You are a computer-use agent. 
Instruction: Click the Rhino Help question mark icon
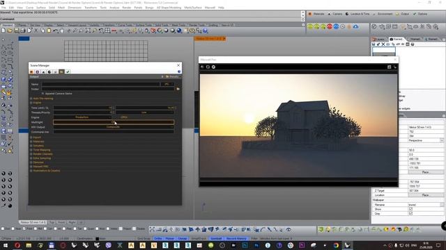[x=205, y=31]
